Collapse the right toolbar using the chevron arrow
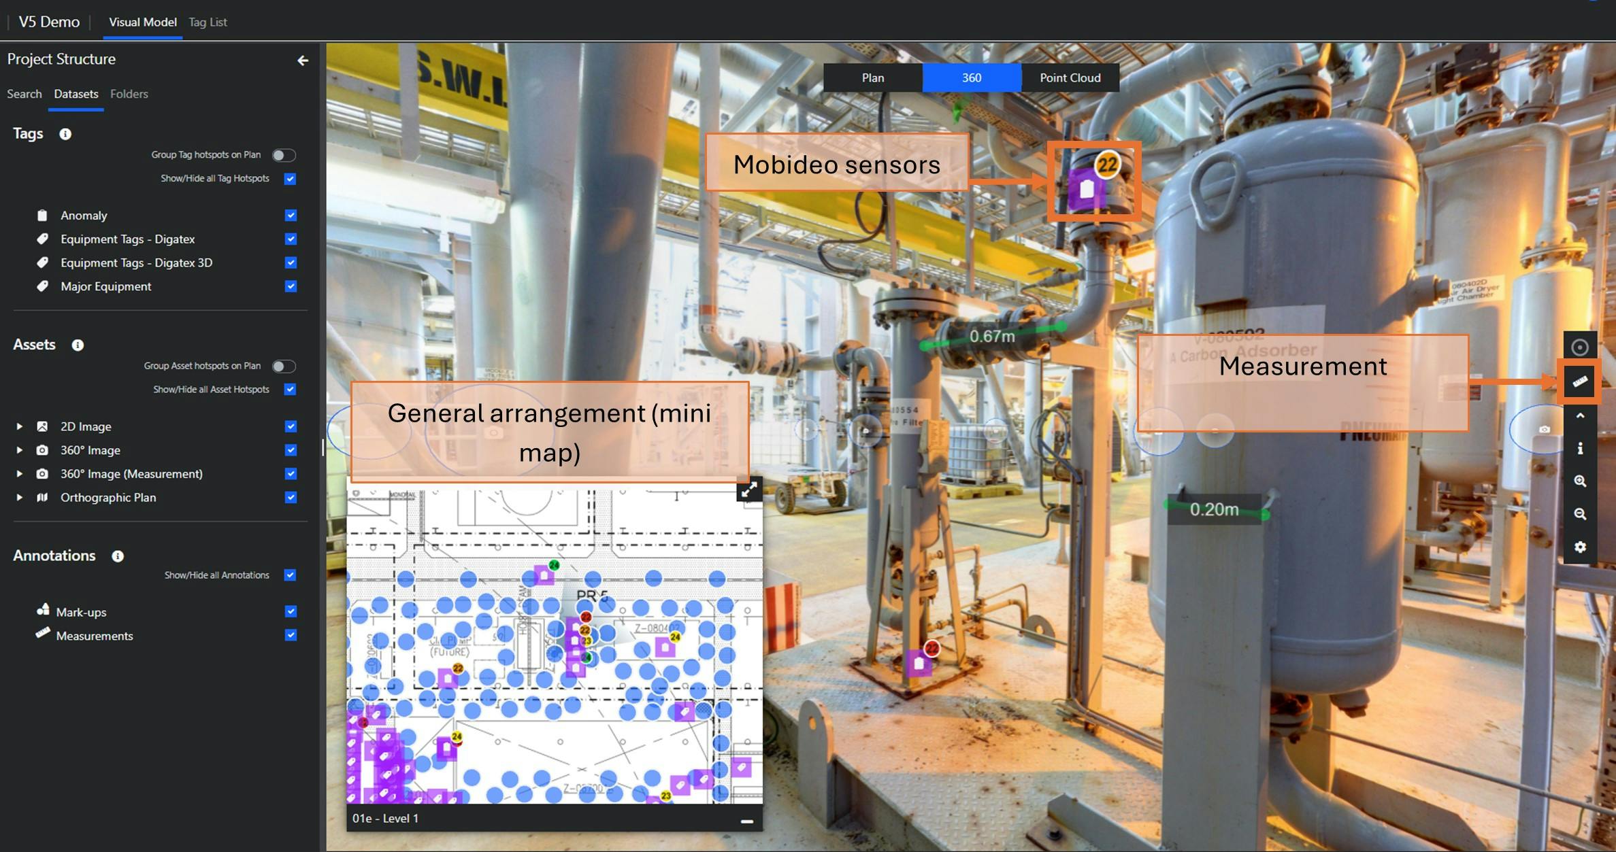 coord(1579,414)
